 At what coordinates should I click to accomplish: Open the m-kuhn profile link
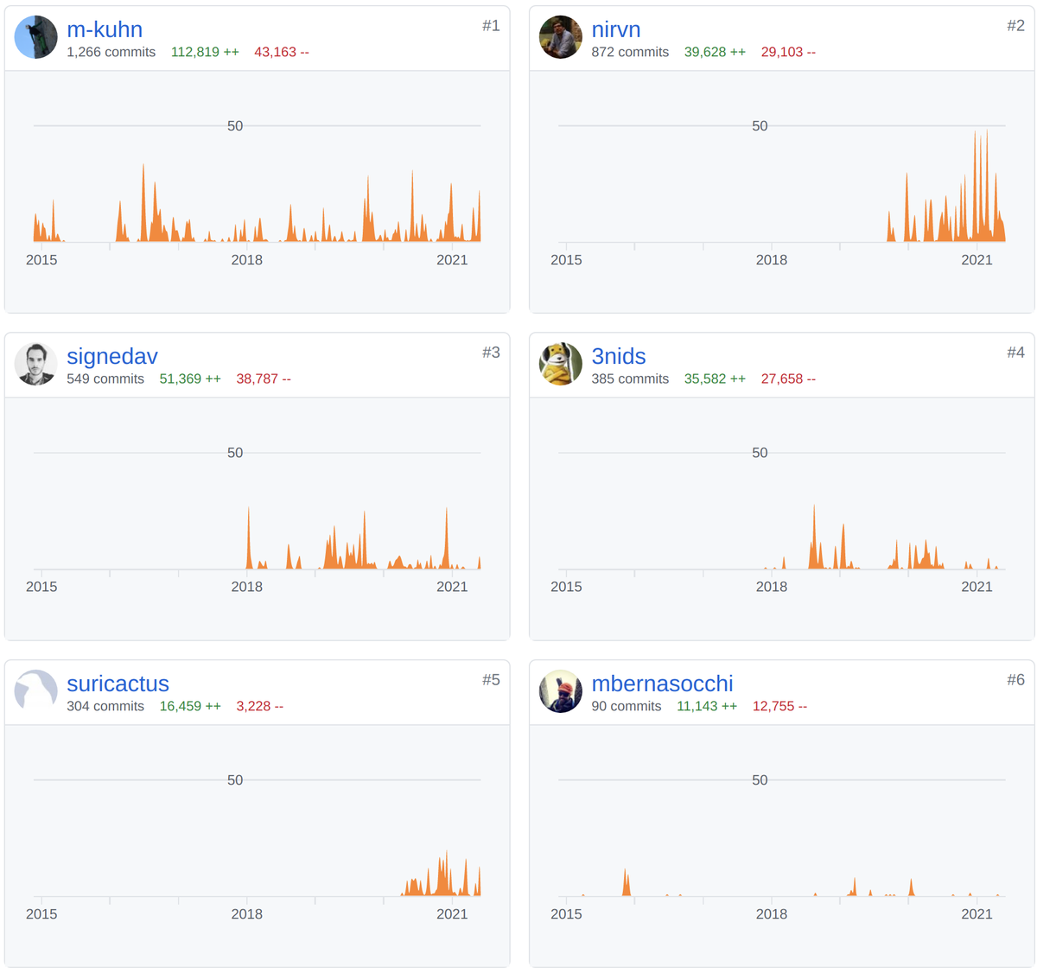105,29
